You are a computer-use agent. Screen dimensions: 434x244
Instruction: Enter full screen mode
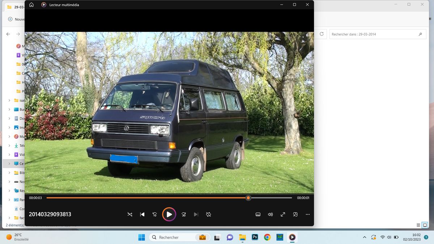[283, 214]
